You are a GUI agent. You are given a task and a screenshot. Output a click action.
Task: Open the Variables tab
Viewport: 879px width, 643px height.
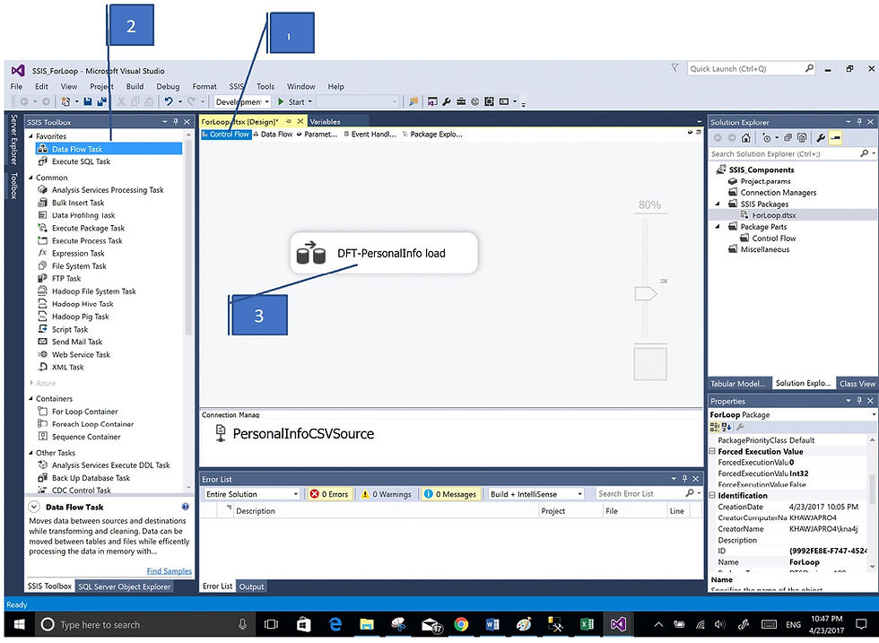coord(325,122)
